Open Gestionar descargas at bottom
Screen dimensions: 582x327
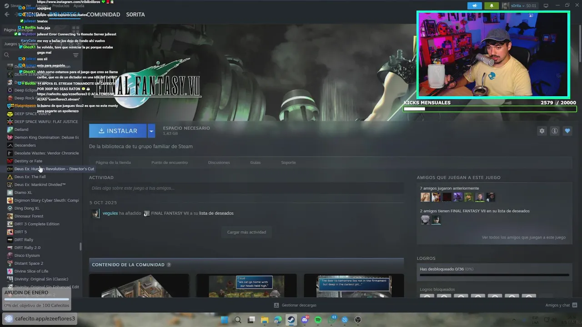coord(295,305)
